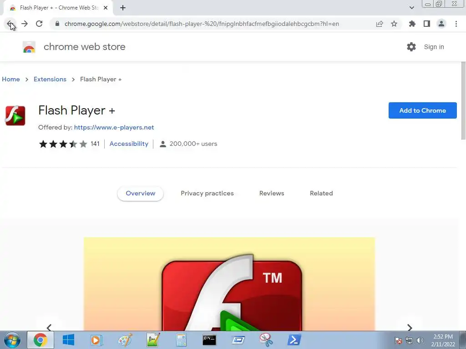
Task: Open the Windows Start orb
Action: point(12,340)
